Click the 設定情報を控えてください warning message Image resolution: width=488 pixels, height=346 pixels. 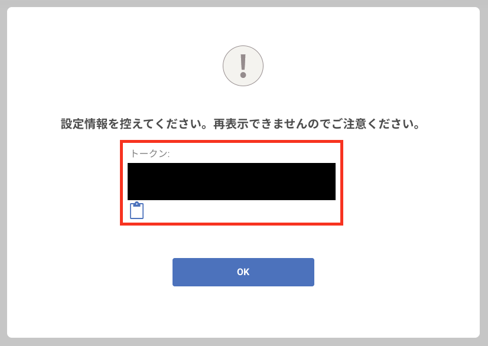click(x=131, y=124)
